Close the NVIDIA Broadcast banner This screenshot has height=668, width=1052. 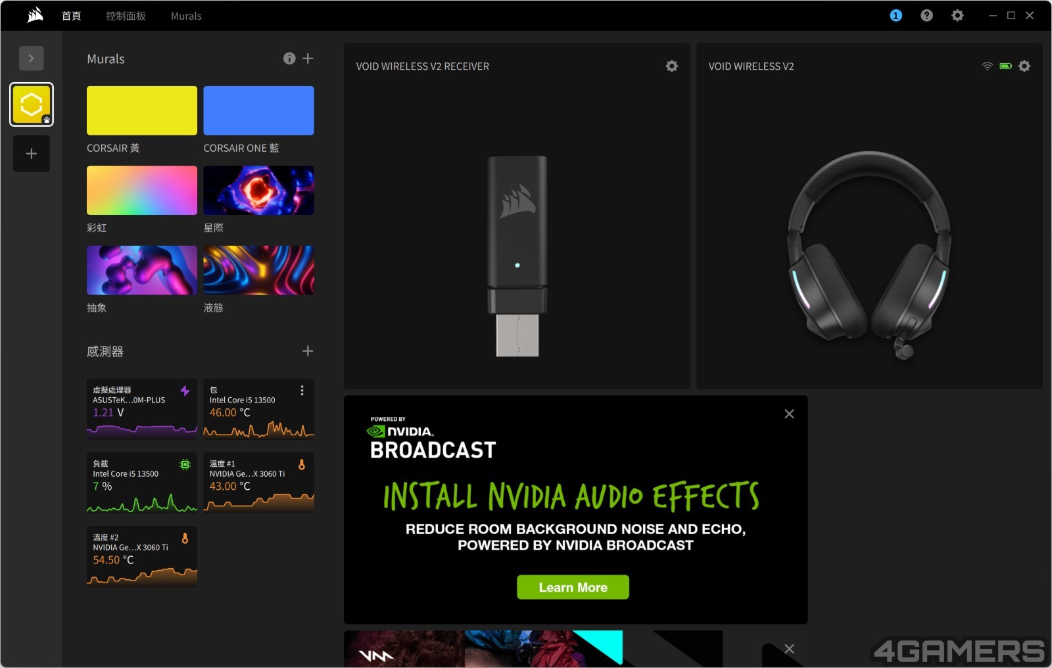tap(789, 414)
